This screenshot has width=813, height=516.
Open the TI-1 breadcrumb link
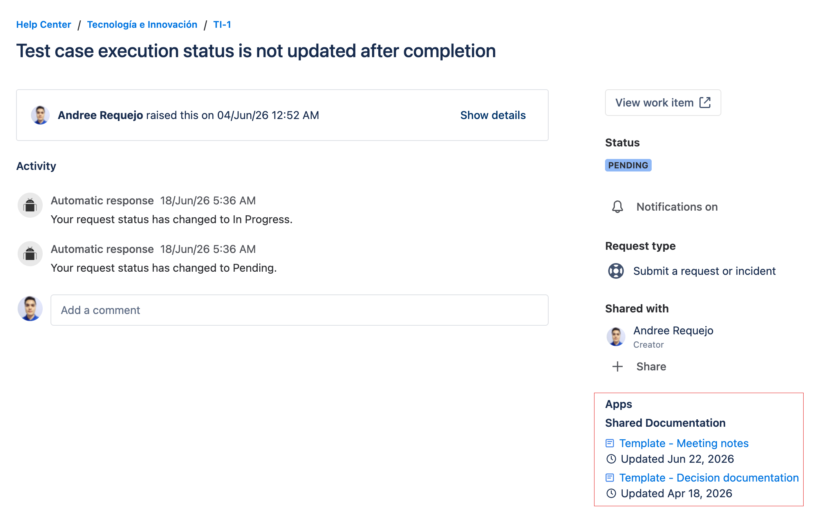click(x=222, y=25)
